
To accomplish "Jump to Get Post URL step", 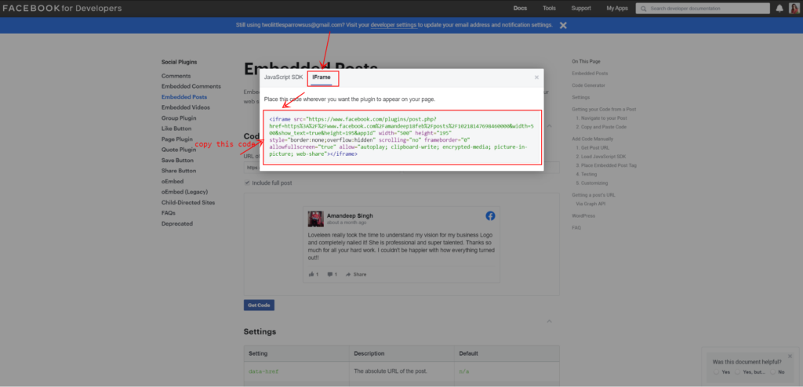I will [593, 148].
